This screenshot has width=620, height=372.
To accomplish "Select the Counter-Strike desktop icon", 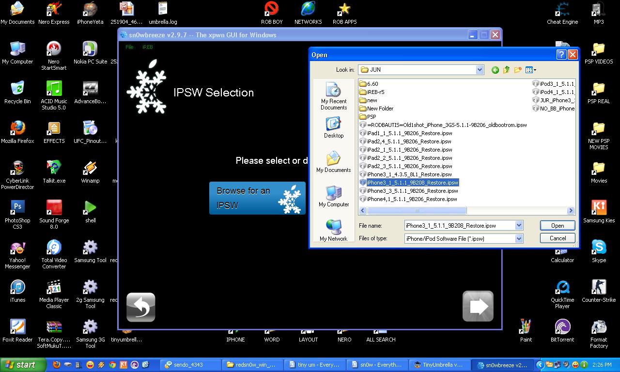I will point(599,291).
